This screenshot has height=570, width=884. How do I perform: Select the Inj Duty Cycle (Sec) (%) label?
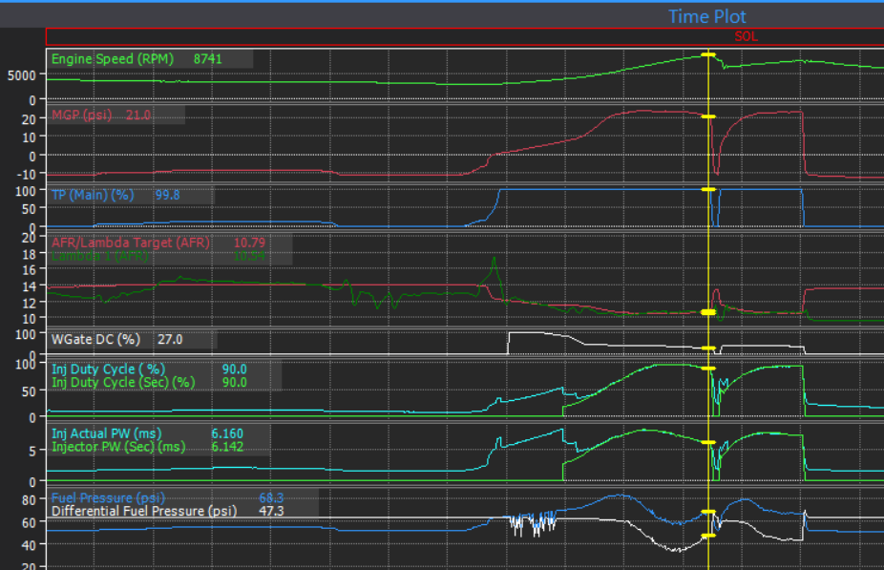123,383
